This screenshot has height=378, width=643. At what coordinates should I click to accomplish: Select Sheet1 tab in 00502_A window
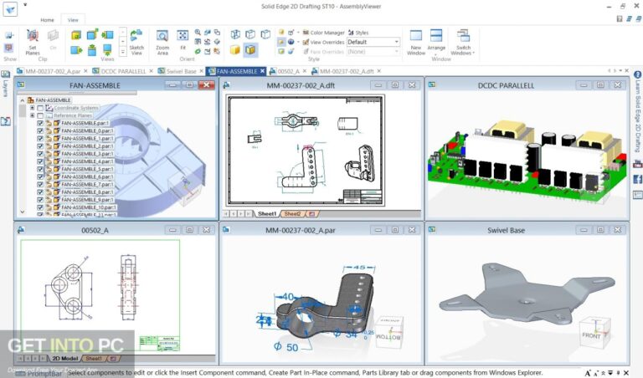pyautogui.click(x=94, y=358)
